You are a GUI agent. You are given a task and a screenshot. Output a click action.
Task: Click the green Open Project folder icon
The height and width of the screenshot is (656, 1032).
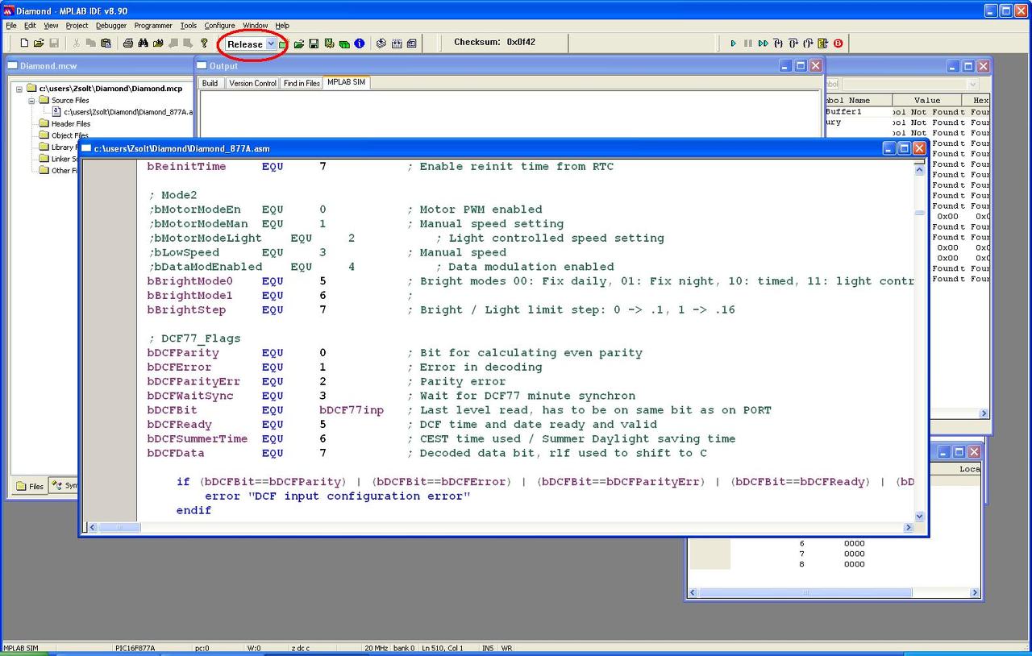pos(298,44)
